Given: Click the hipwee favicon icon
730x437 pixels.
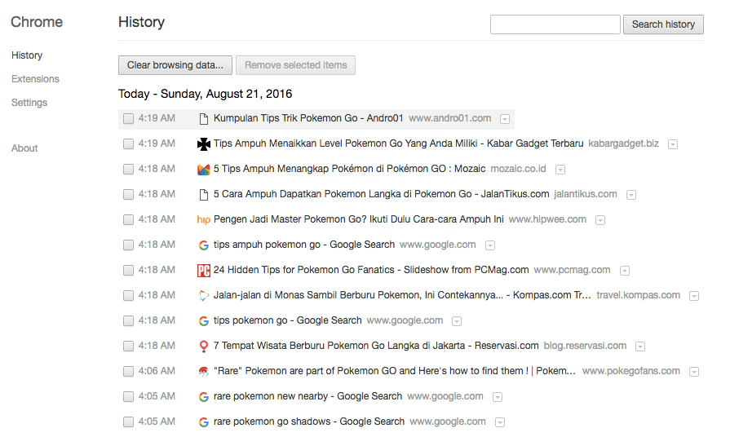Looking at the screenshot, I should tap(204, 219).
